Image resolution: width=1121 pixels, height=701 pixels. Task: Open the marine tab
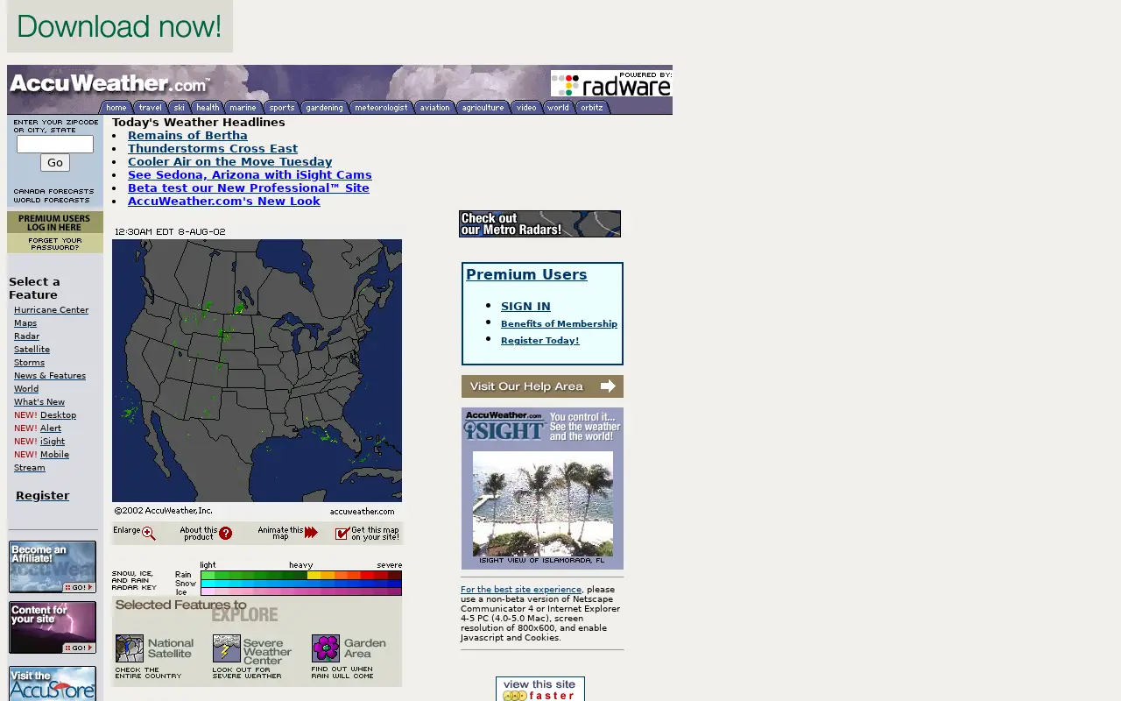[x=243, y=108]
